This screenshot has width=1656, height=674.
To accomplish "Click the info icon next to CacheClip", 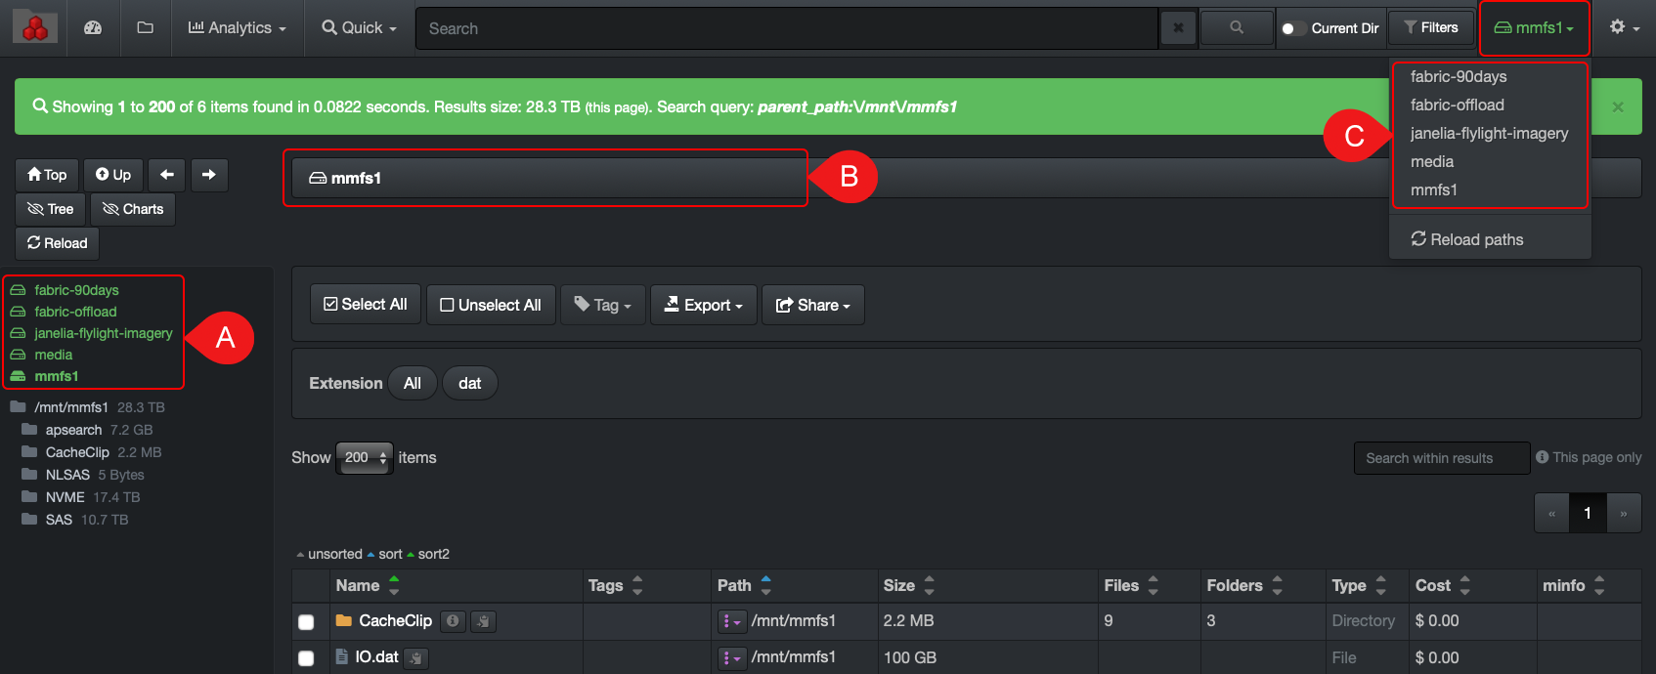I will tap(453, 621).
